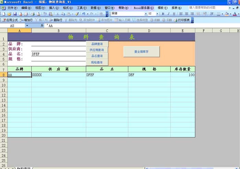Open the 报表 (Report) menu
The image size is (240, 169).
coord(176,8)
